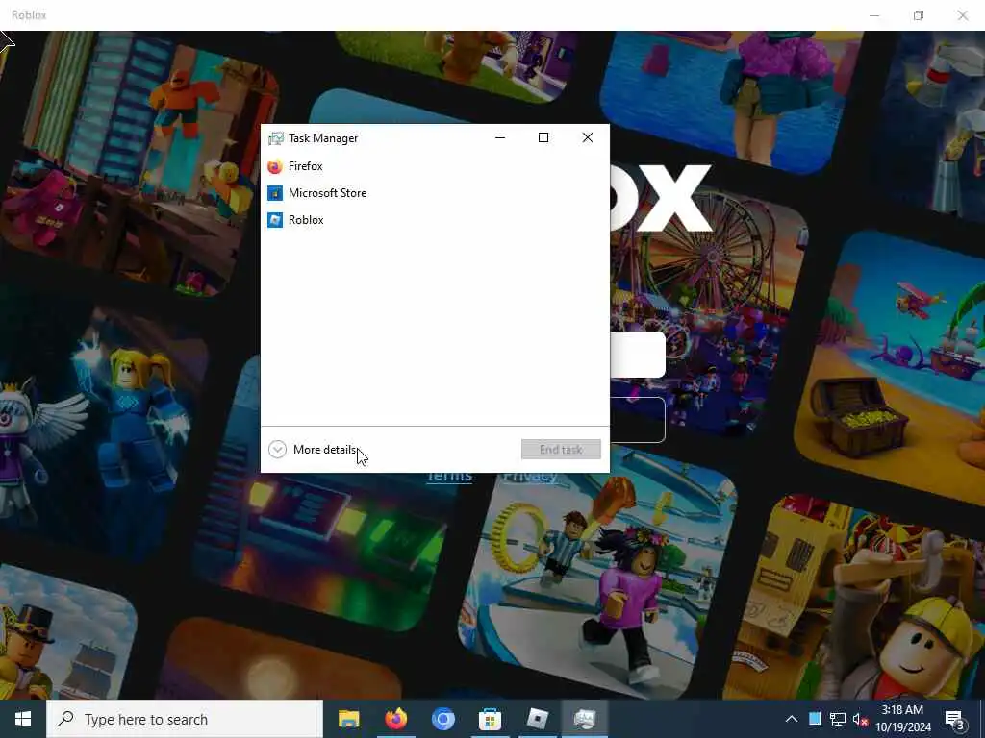Restore down the Roblox window

[x=919, y=15]
